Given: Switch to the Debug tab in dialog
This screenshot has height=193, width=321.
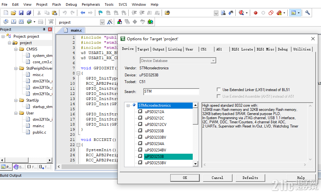Looking at the screenshot, I should click(x=283, y=49).
